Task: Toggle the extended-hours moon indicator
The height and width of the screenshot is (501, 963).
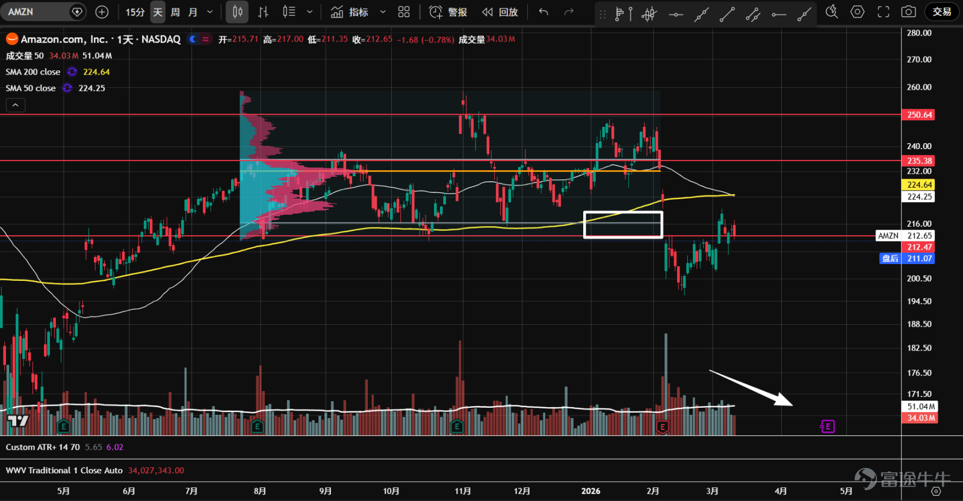Action: point(193,39)
